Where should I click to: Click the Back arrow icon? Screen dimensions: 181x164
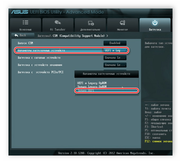tap(16, 35)
